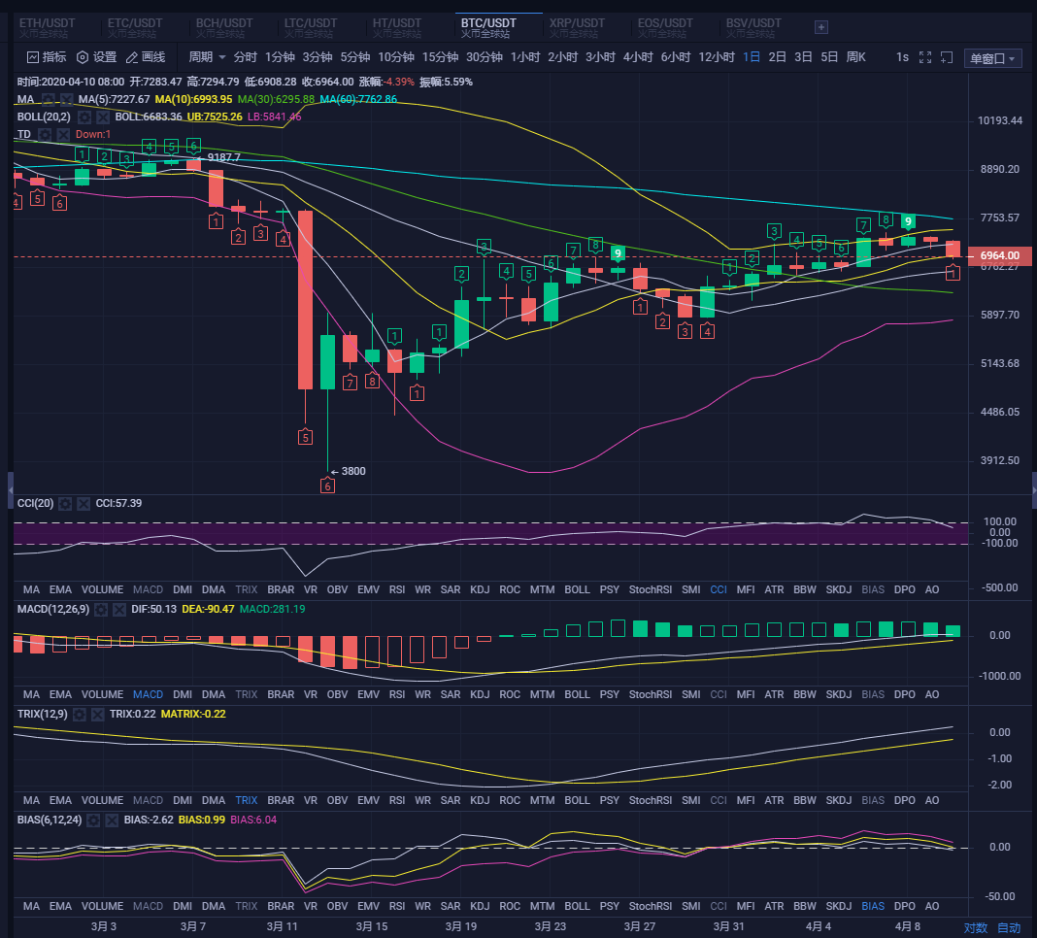This screenshot has width=1037, height=938.
Task: Toggle the 1s real-time interval
Action: point(902,57)
